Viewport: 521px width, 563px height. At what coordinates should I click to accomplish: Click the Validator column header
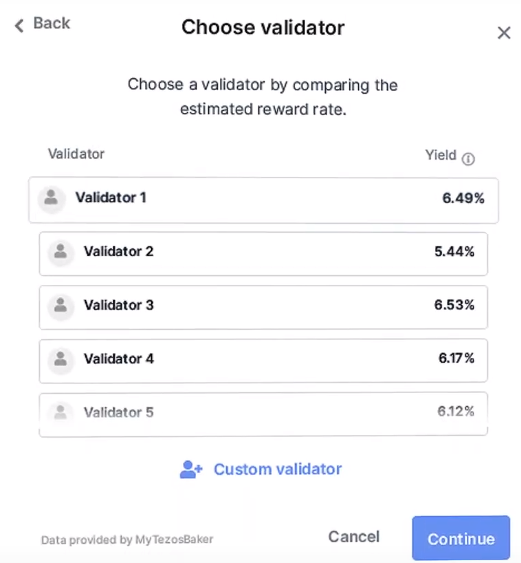(76, 153)
